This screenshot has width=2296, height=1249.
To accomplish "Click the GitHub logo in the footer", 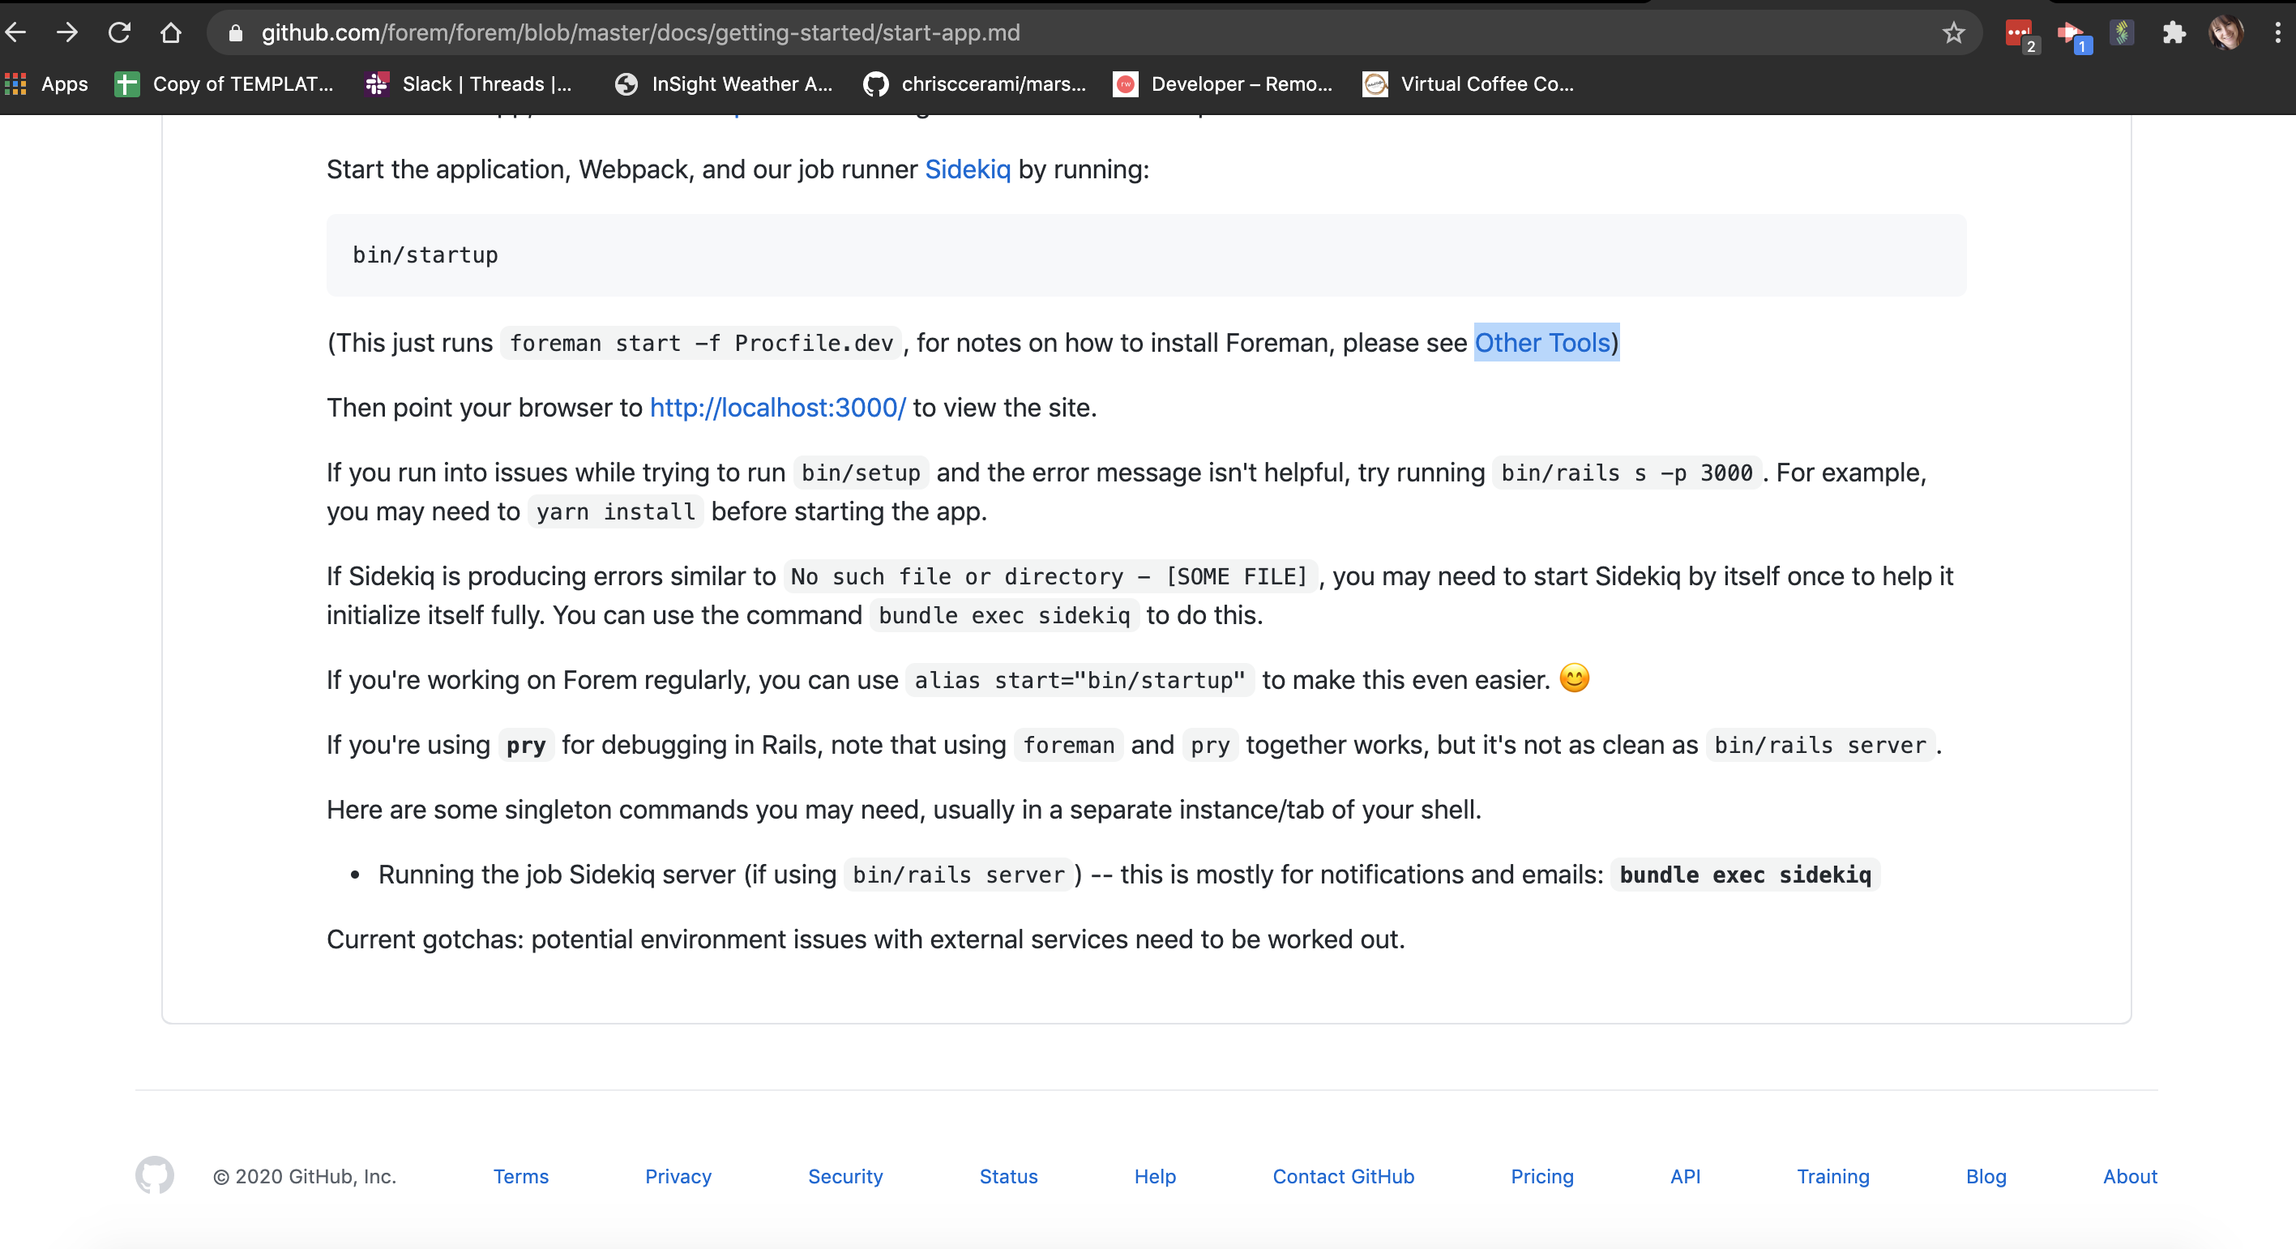I will (x=155, y=1176).
